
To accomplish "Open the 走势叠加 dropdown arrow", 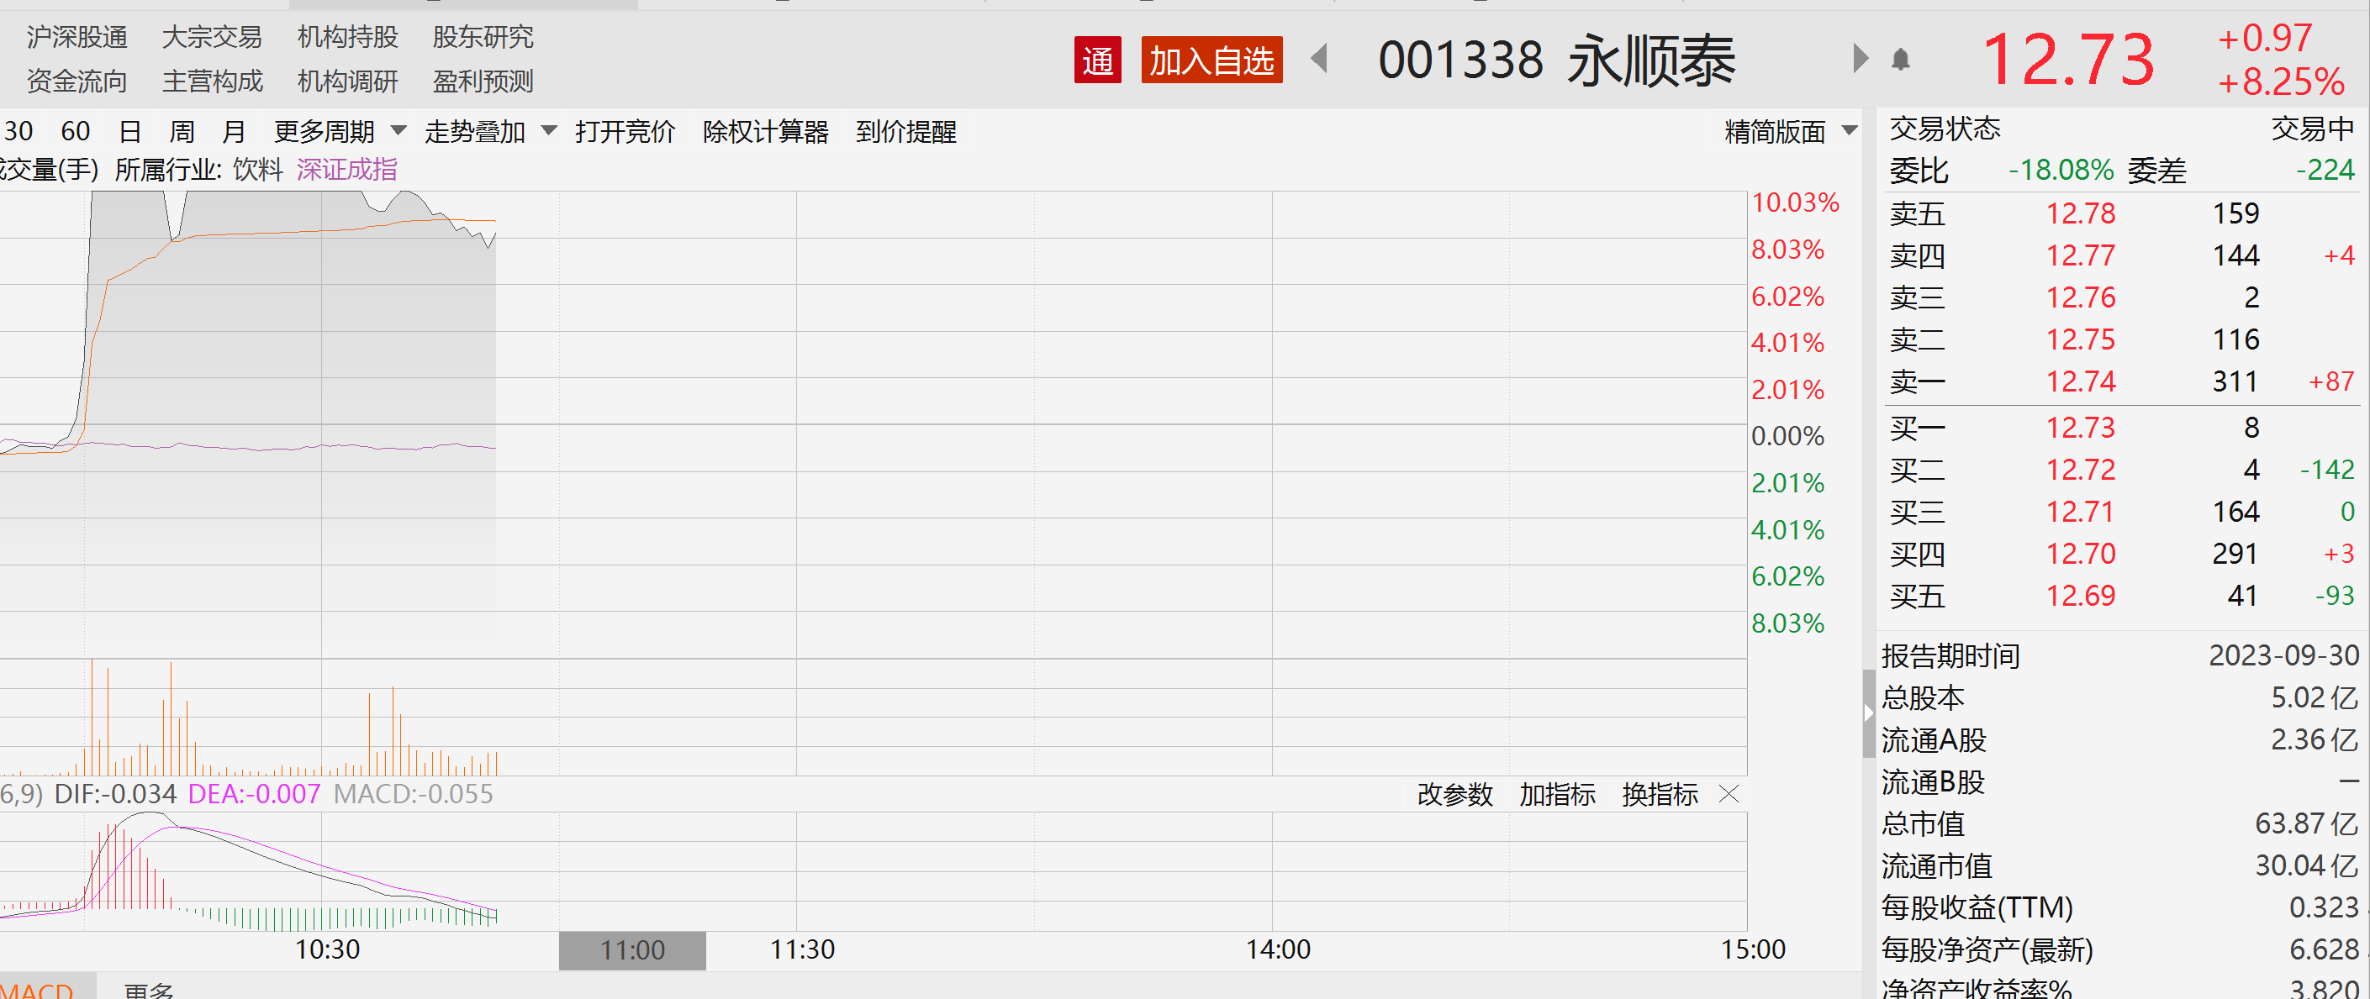I will point(549,131).
